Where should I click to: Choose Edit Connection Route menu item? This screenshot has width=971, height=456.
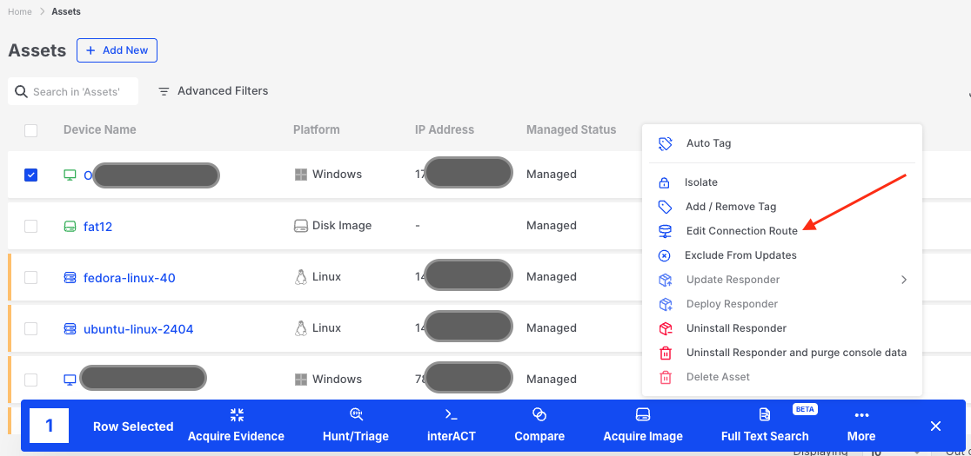pos(741,231)
